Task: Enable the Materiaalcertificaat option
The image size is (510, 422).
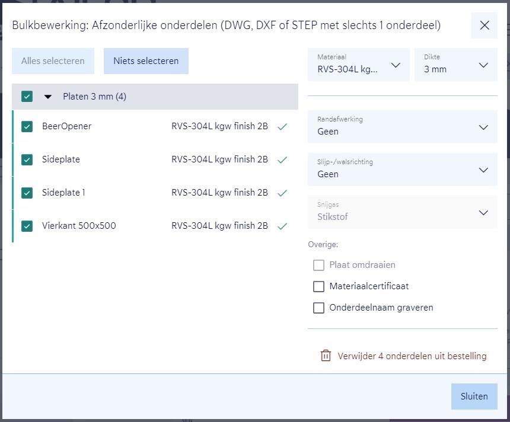Action: point(319,286)
